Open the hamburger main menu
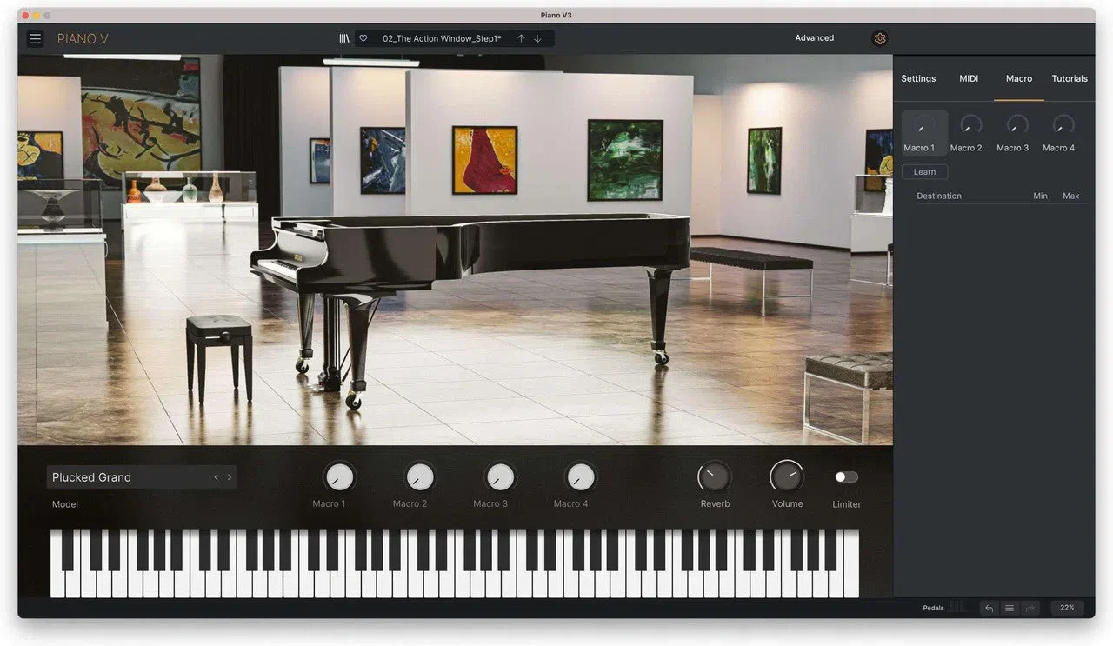This screenshot has width=1113, height=646. [x=35, y=38]
